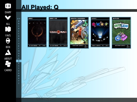Click the 'Q.U.B.E.' card title

point(94,18)
